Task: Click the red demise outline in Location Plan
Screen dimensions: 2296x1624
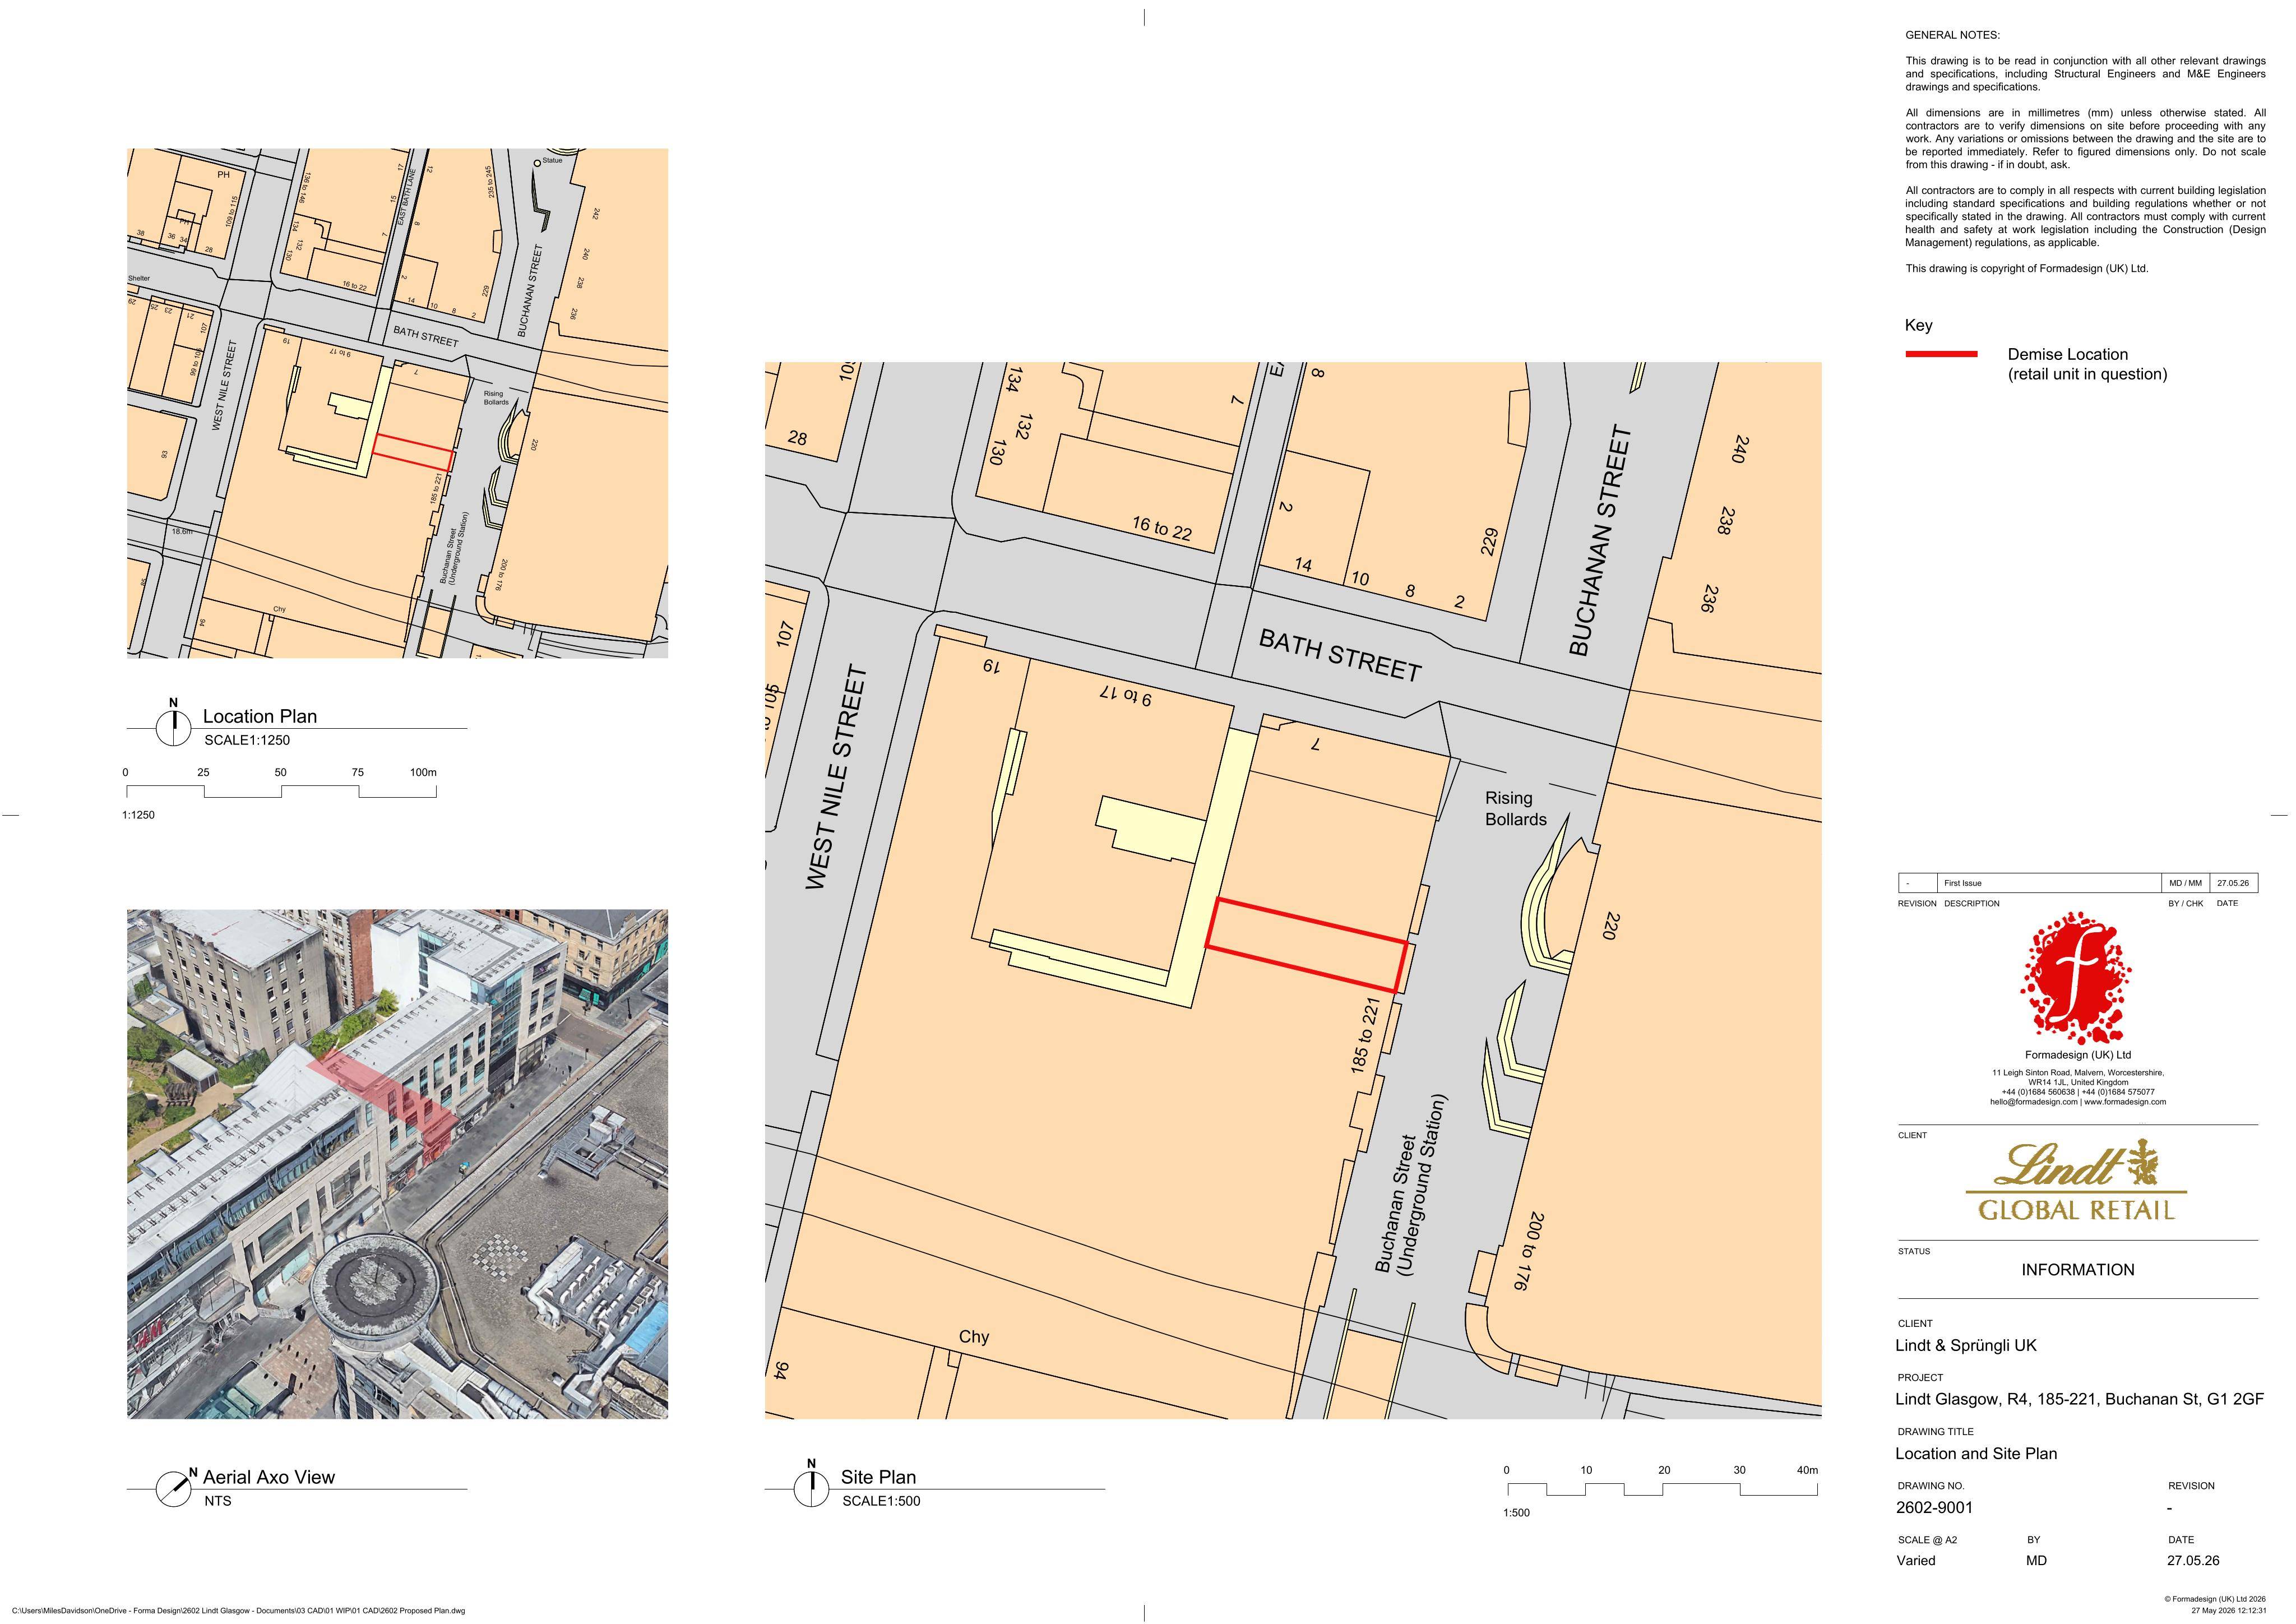Action: pyautogui.click(x=414, y=453)
